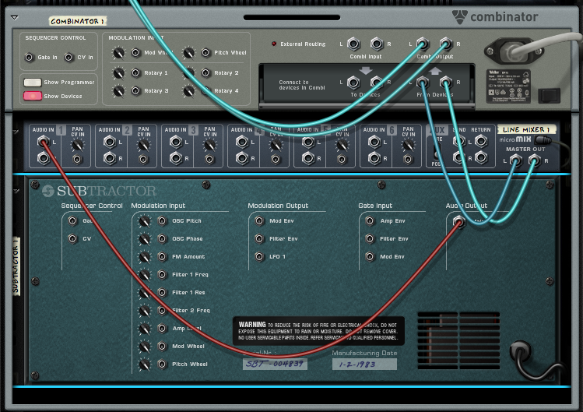Click the Combinator 1 name label

[77, 21]
